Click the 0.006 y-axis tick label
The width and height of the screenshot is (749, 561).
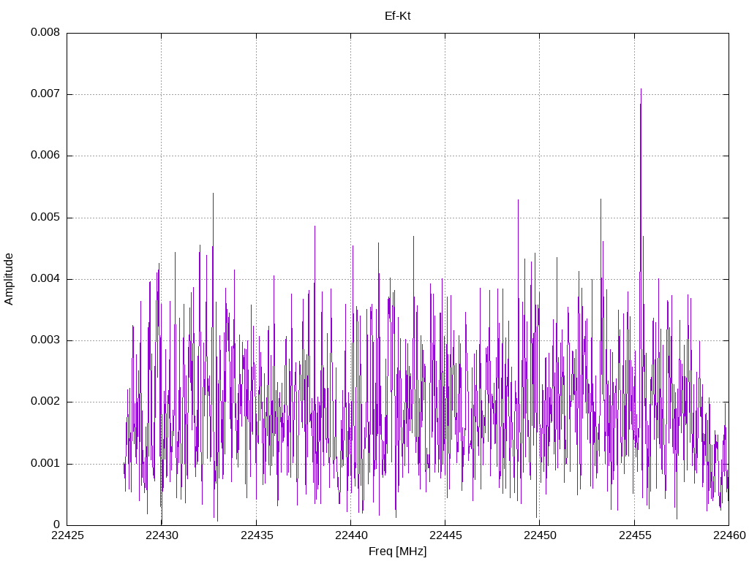(45, 156)
